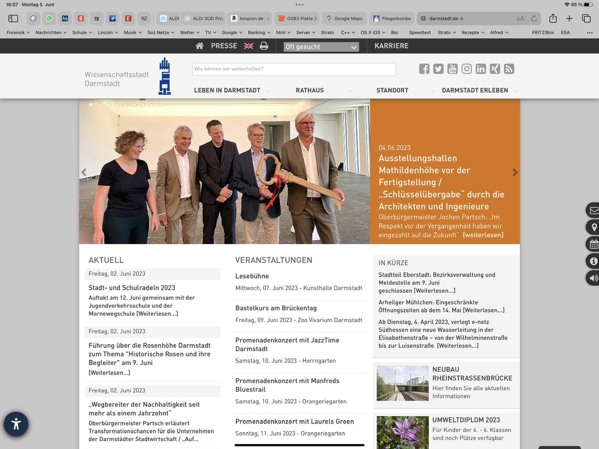Switch to the WhatsApp pinned tab

tap(49, 18)
